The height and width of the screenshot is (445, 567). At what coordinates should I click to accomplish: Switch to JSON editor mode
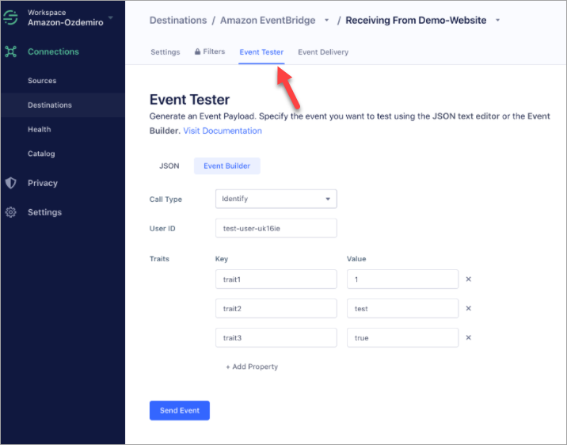click(x=169, y=166)
